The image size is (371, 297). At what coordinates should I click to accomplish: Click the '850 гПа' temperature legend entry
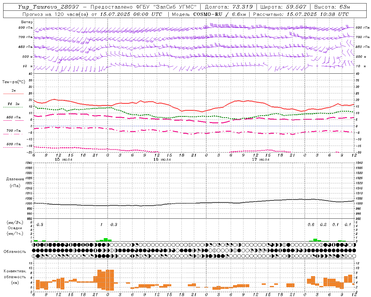pos(14,117)
